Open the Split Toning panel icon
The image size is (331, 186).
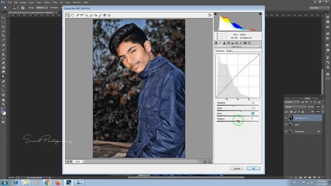(233, 43)
